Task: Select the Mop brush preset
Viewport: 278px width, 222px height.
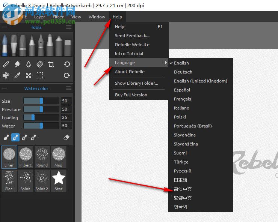Action: [59, 157]
